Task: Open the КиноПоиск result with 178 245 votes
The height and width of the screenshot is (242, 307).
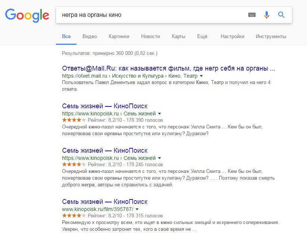Action: (x=105, y=151)
